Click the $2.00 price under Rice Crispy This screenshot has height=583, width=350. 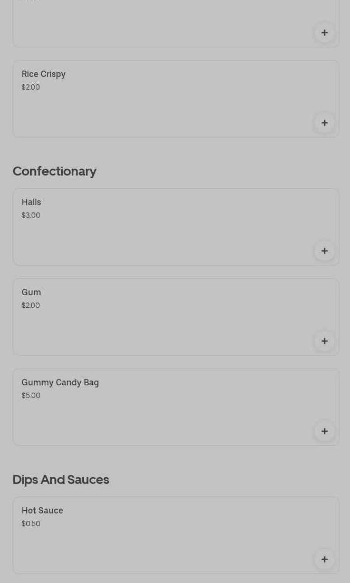[31, 87]
